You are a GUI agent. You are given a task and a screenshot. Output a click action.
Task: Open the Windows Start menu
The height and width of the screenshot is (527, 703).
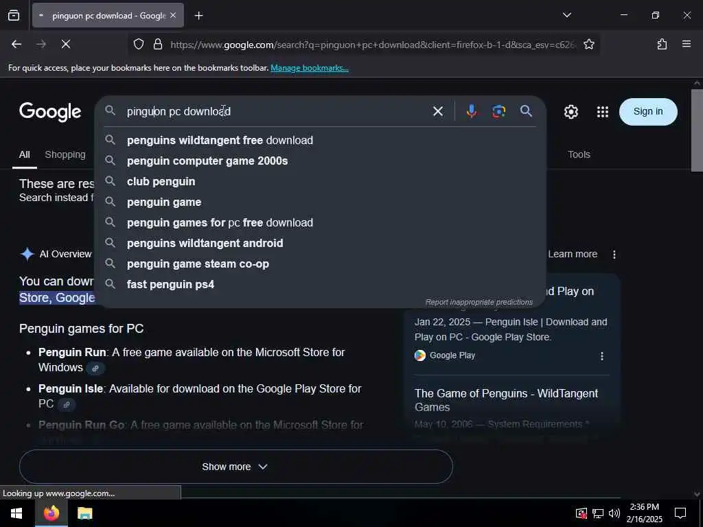pyautogui.click(x=16, y=513)
